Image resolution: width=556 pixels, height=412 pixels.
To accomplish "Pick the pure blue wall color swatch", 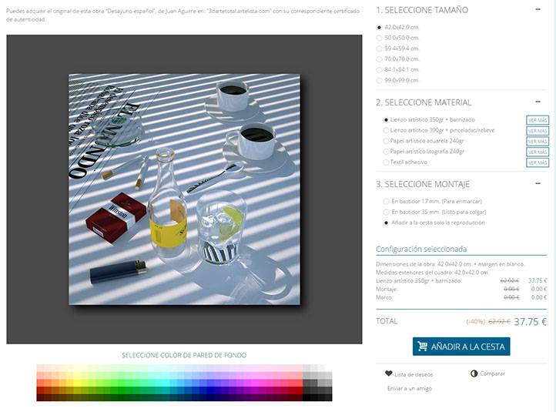I will click(x=209, y=390).
